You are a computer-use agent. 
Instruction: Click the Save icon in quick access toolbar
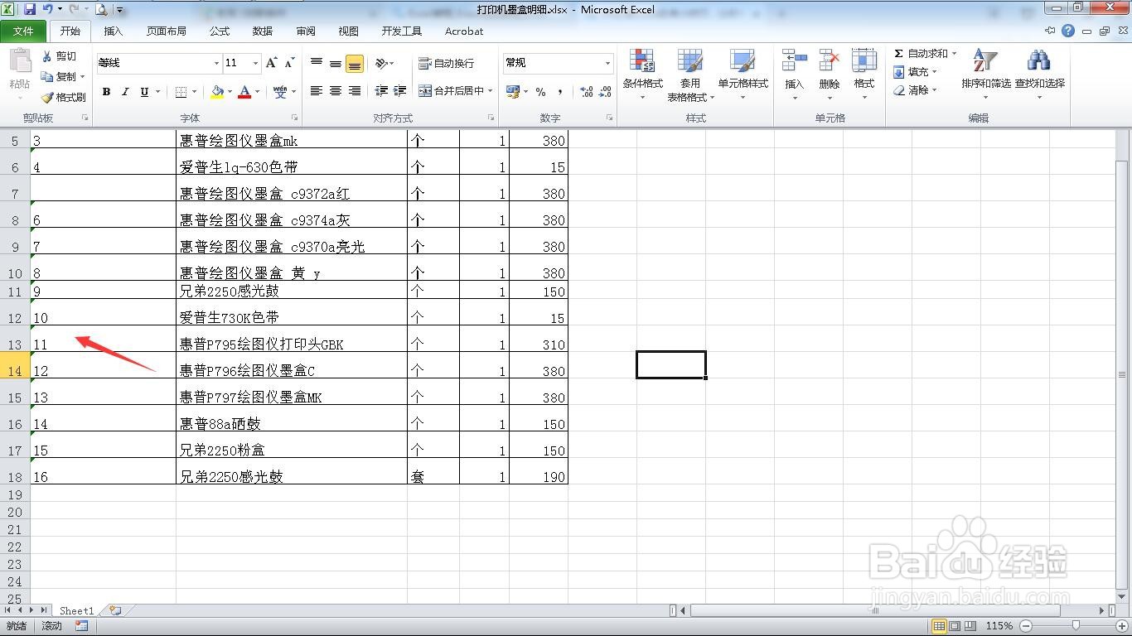click(30, 10)
